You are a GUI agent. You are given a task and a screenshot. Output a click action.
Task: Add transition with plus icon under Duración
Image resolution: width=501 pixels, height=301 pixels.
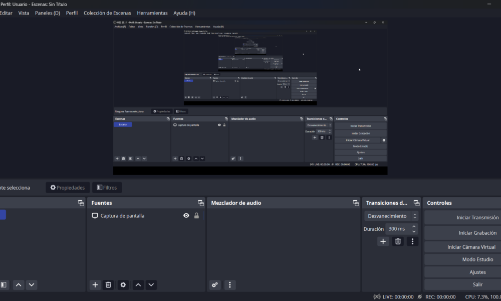click(383, 241)
